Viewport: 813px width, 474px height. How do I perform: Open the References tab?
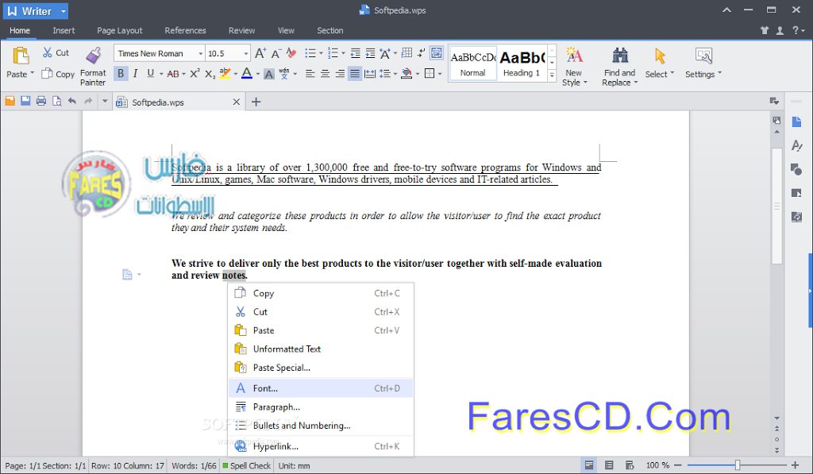click(x=185, y=31)
